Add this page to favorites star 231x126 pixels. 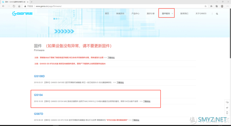(206, 6)
